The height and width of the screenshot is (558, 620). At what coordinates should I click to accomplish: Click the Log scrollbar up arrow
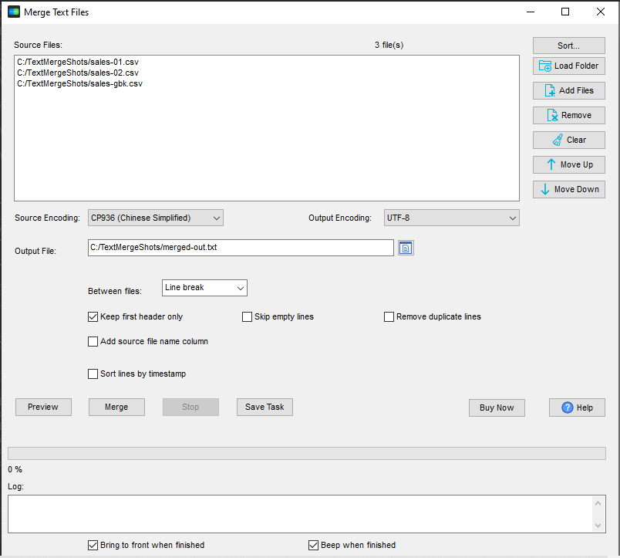pyautogui.click(x=598, y=503)
